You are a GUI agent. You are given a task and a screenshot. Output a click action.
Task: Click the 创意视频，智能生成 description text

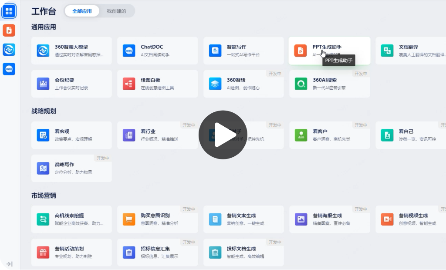(418, 223)
